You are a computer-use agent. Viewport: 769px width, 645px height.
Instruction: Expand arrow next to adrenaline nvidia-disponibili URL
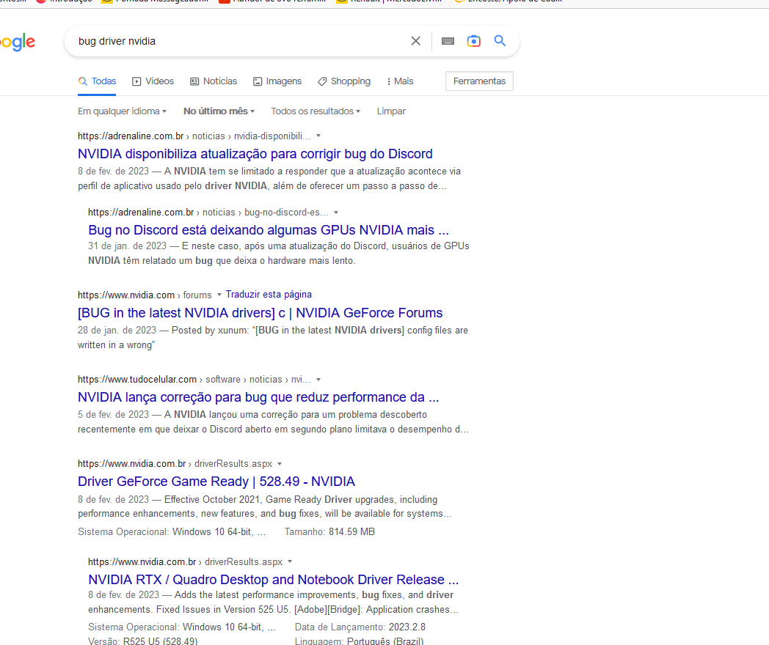(318, 136)
